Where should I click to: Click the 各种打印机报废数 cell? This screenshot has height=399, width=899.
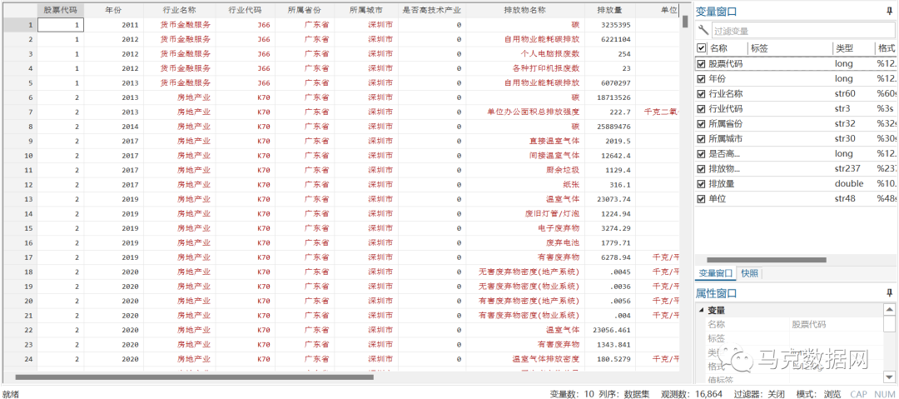pyautogui.click(x=525, y=68)
